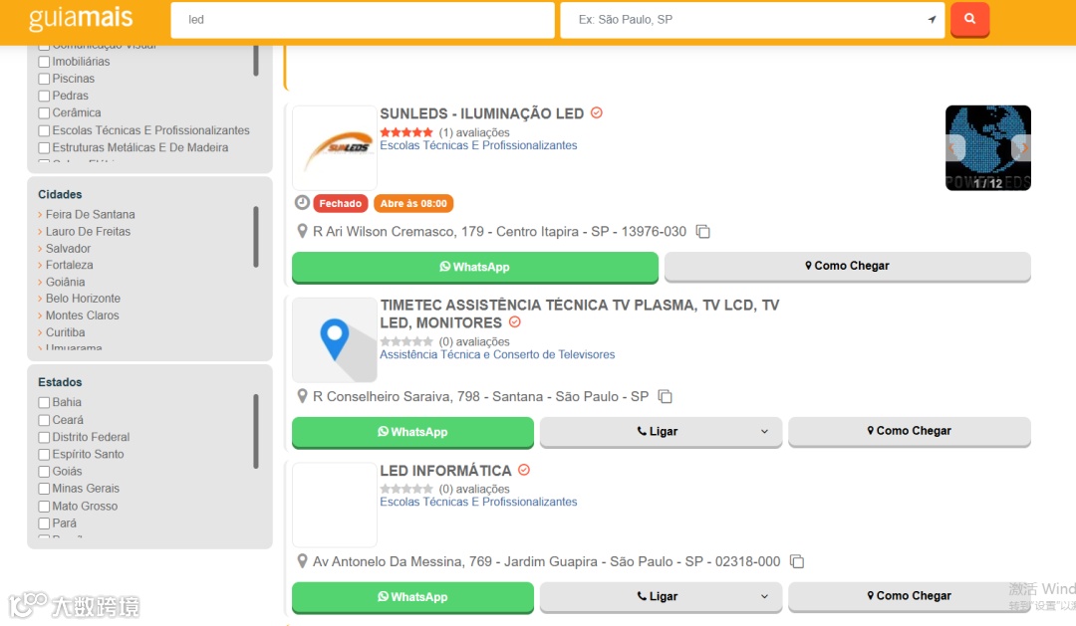Check the Imobiliárias category filter
This screenshot has height=626, width=1076.
tap(44, 62)
